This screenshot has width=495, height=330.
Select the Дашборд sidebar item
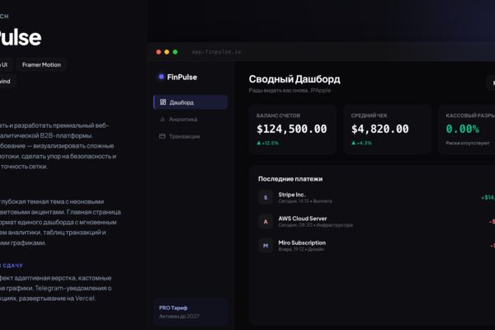(x=191, y=102)
